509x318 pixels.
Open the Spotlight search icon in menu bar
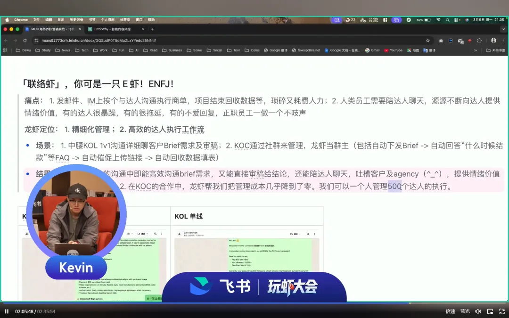448,20
